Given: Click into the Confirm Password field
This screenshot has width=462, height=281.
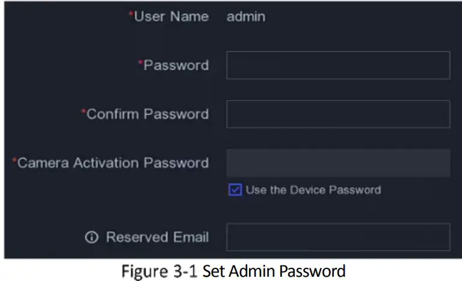Looking at the screenshot, I should click(x=338, y=114).
